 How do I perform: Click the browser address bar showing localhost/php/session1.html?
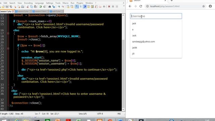pyautogui.click(x=173, y=6)
